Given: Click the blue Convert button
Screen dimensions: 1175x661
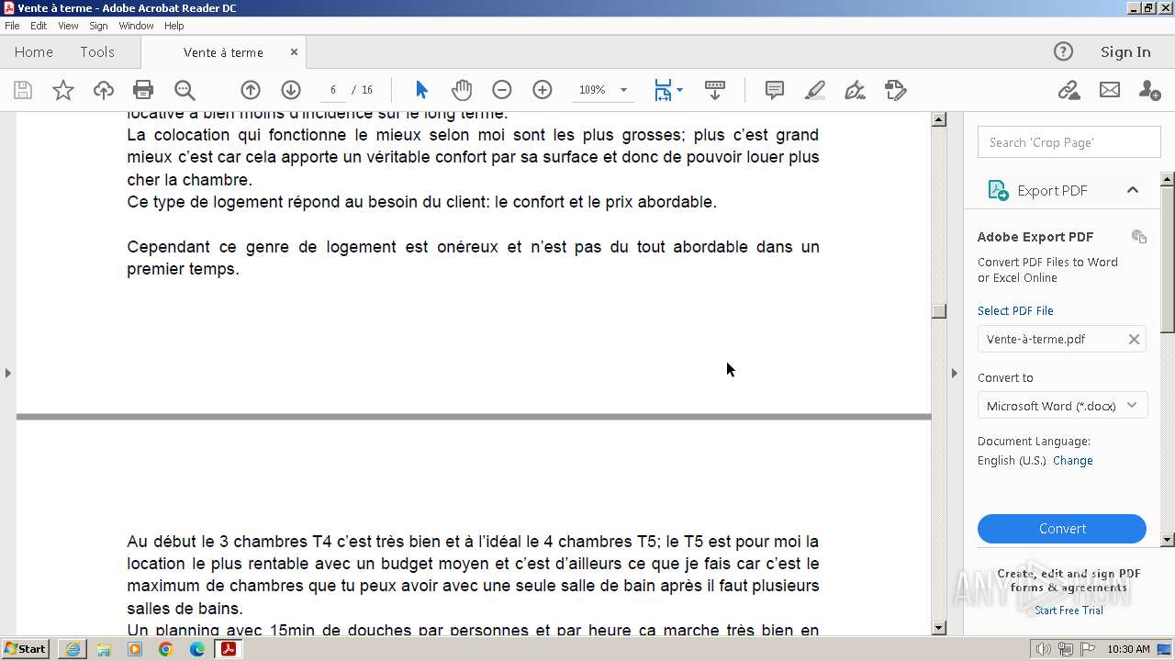Looking at the screenshot, I should pos(1062,529).
